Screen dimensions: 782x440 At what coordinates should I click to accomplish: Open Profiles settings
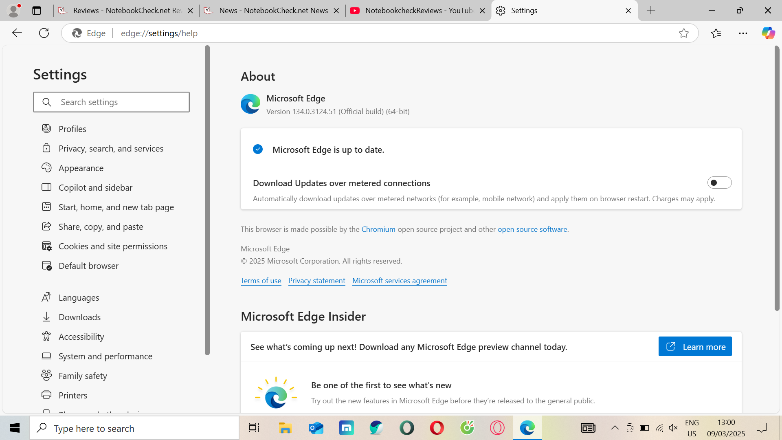(72, 129)
